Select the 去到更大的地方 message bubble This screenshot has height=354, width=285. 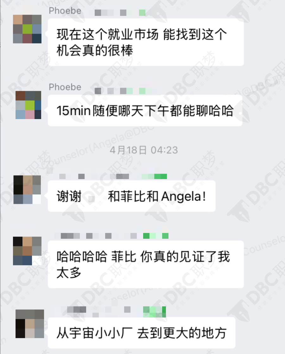pos(142,333)
